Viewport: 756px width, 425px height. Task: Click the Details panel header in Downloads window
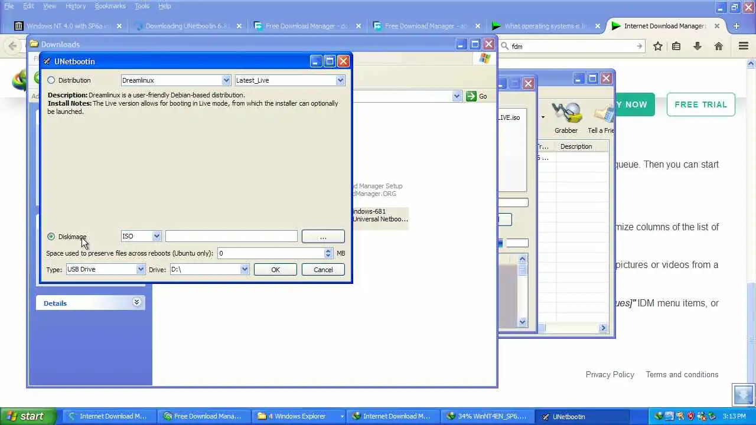[x=90, y=303]
